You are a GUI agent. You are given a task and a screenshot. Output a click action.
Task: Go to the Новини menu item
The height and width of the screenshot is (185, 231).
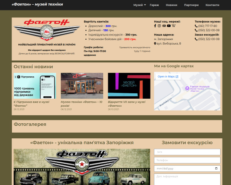(x=171, y=5)
